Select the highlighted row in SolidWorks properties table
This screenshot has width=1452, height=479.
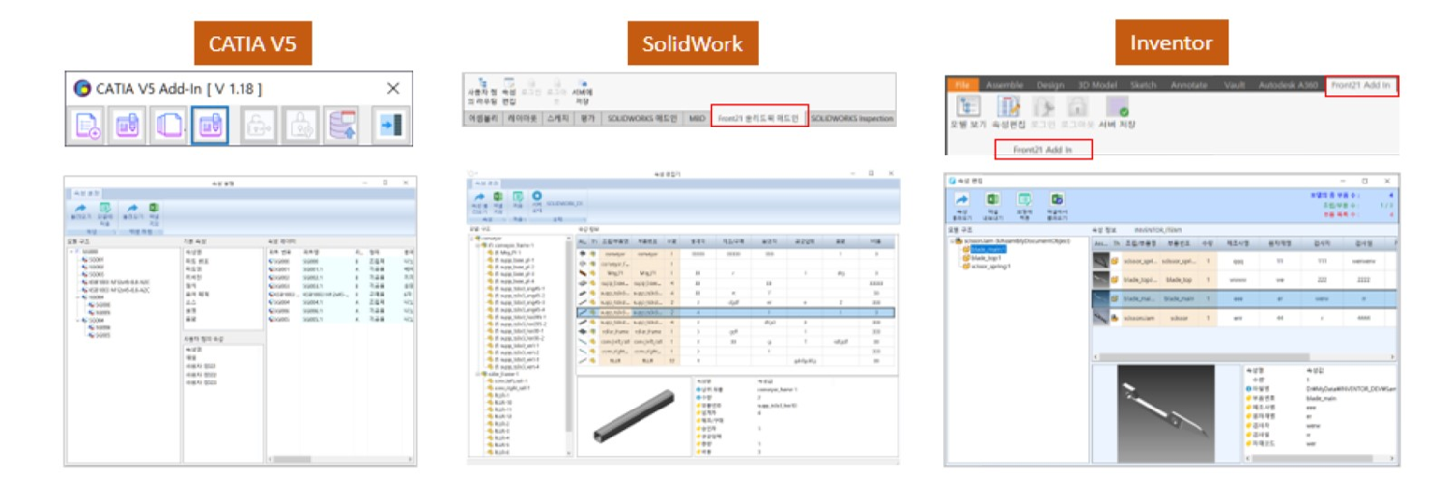pyautogui.click(x=734, y=312)
